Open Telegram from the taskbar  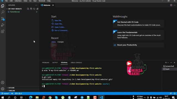pyautogui.click(x=82, y=97)
